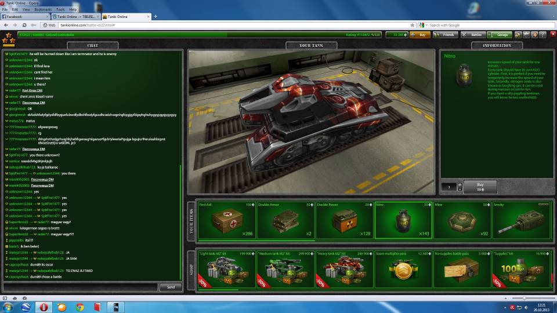Click the rank stars icon
Viewport: 557px width, 313px height.
(9, 39)
